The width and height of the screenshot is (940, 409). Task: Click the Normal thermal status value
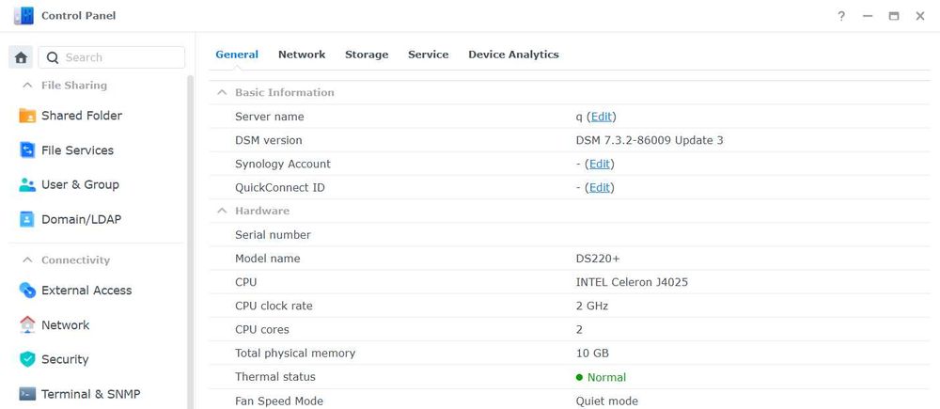pos(606,377)
